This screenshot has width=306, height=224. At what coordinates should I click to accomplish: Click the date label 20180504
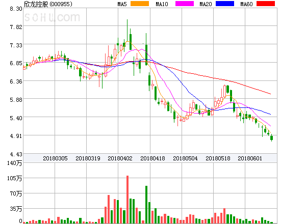(x=185, y=158)
